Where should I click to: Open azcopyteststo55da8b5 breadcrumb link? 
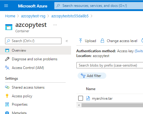pyautogui.click(x=70, y=16)
